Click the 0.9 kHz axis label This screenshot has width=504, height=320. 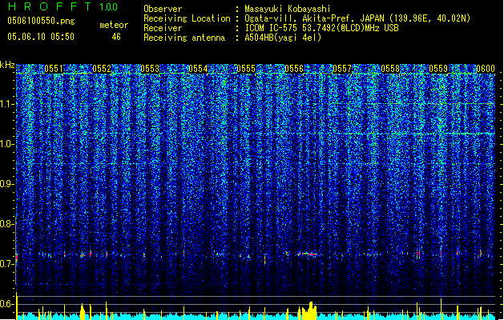pos(7,184)
